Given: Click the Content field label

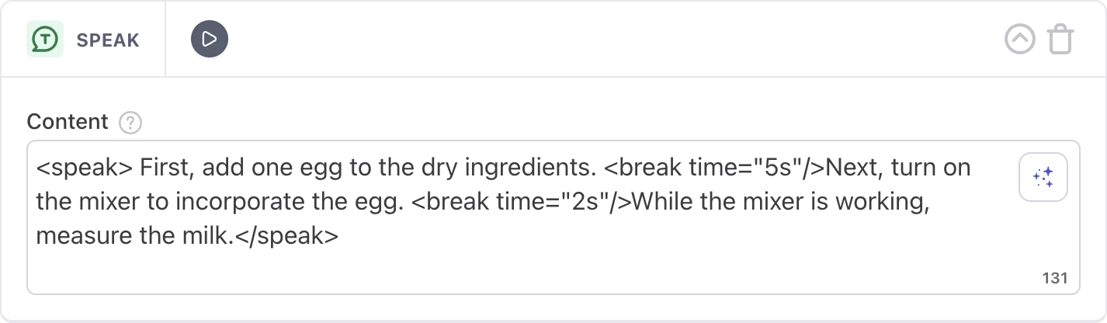Looking at the screenshot, I should point(68,122).
